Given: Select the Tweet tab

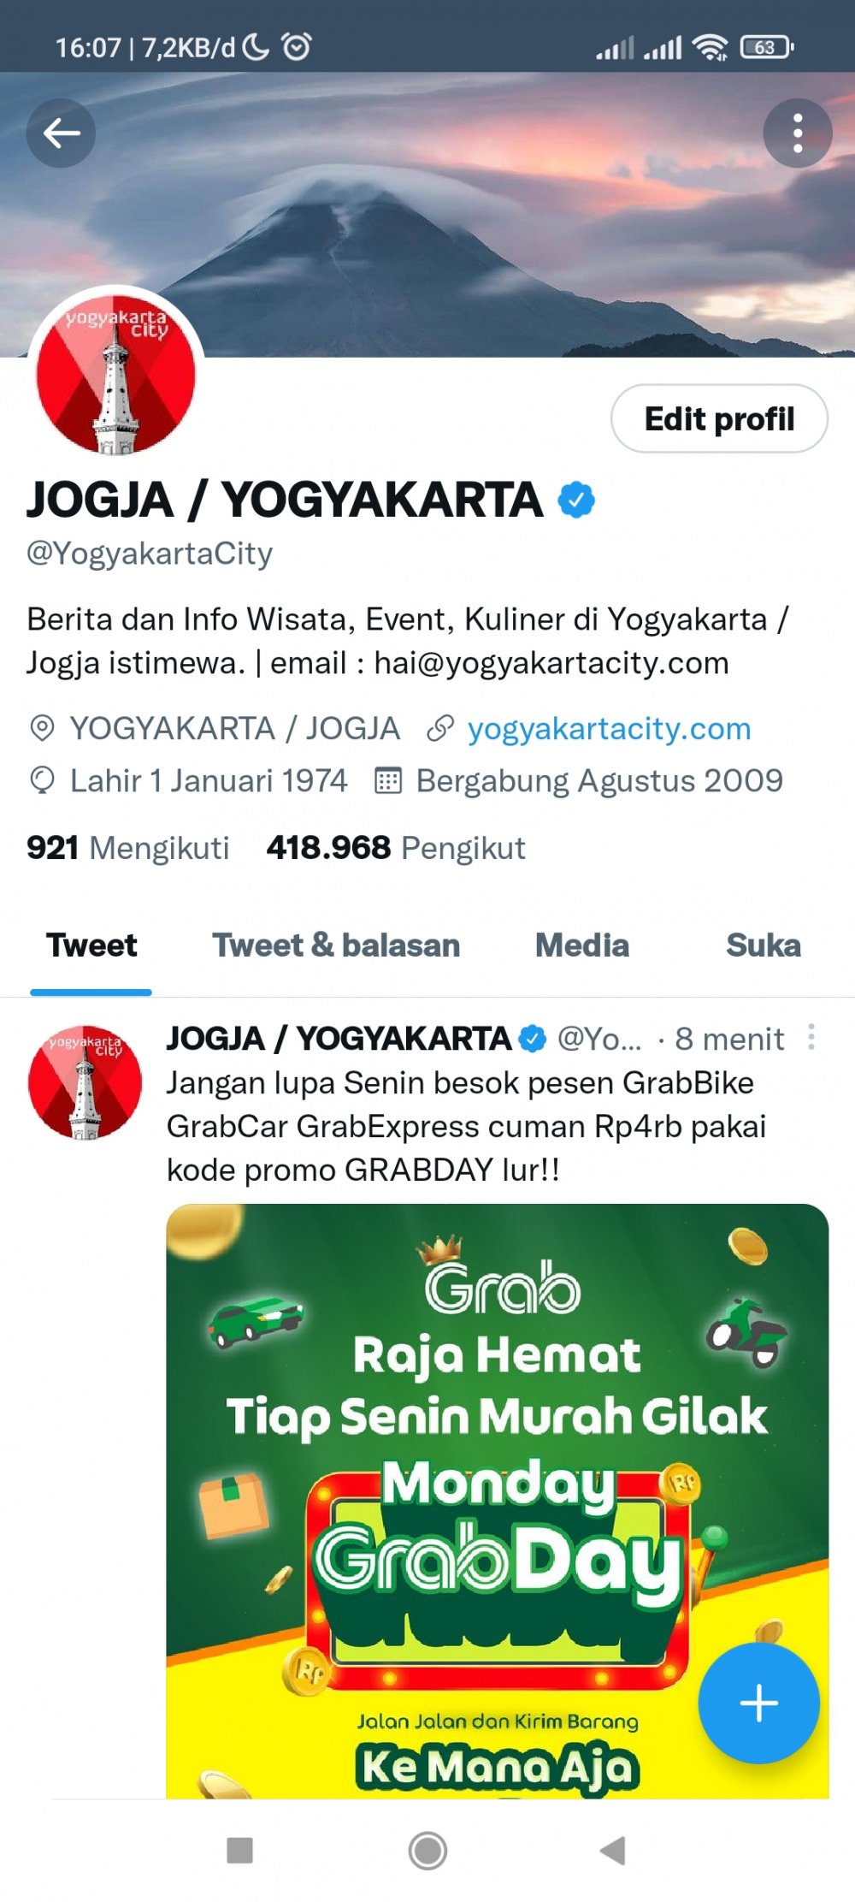Looking at the screenshot, I should coord(91,945).
